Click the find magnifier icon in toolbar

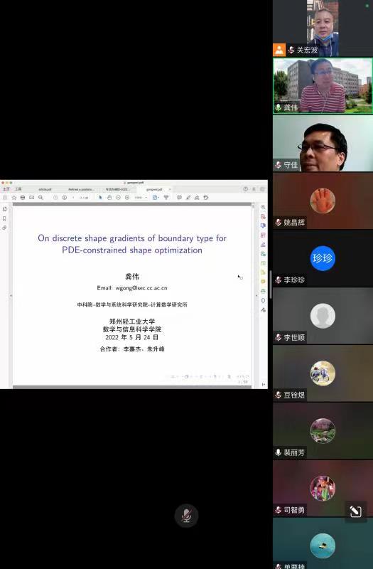[x=40, y=198]
